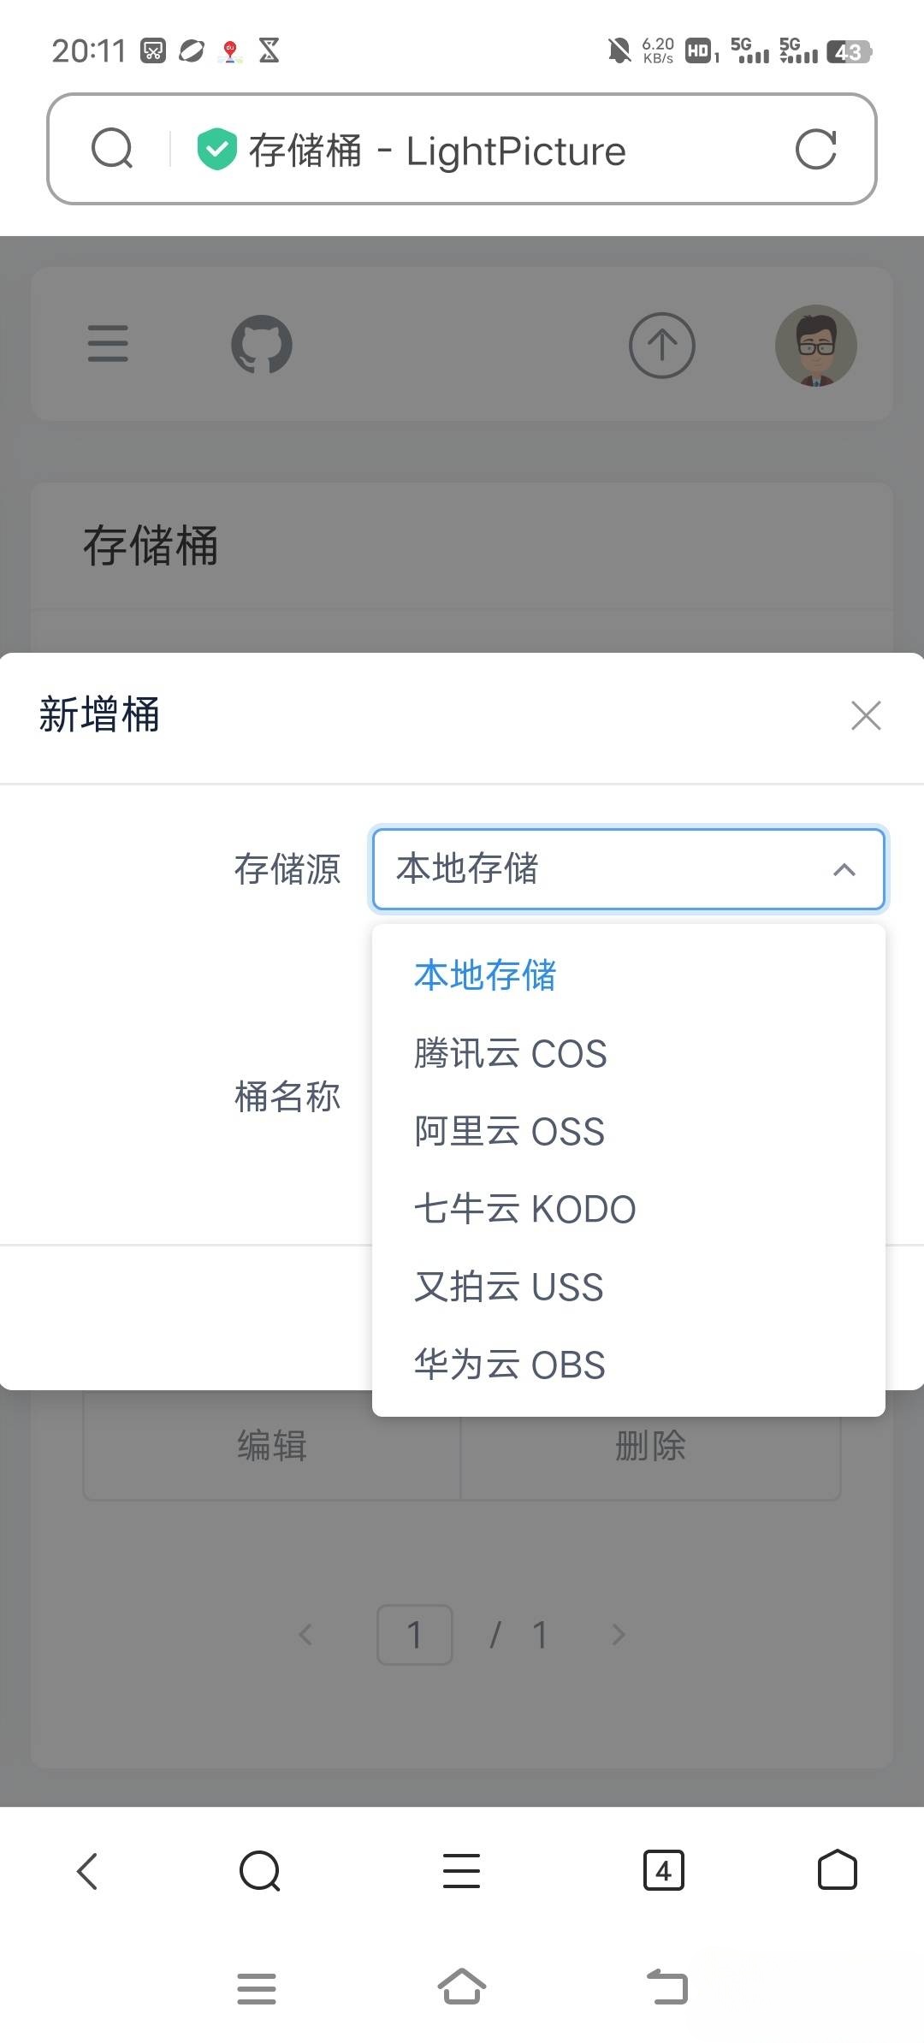This screenshot has width=924, height=2043.
Task: Open the tabs switcher showing 4
Action: click(x=663, y=1870)
